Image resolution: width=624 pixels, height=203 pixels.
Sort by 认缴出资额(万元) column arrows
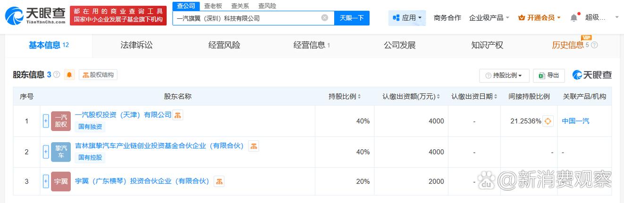(x=438, y=97)
